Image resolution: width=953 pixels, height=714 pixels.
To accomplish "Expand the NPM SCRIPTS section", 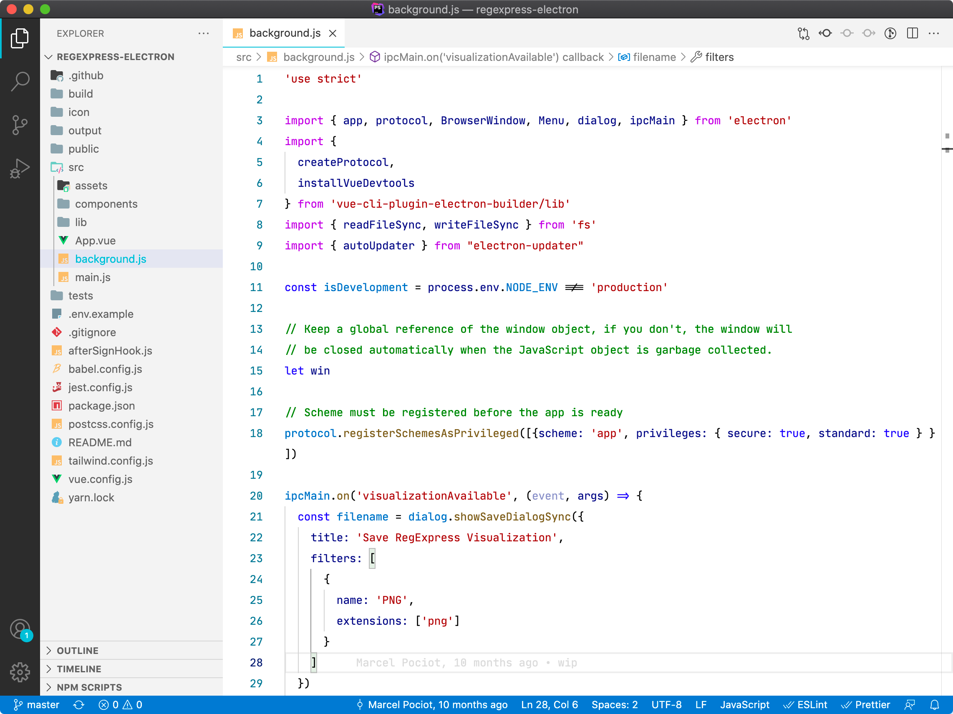I will (x=131, y=687).
